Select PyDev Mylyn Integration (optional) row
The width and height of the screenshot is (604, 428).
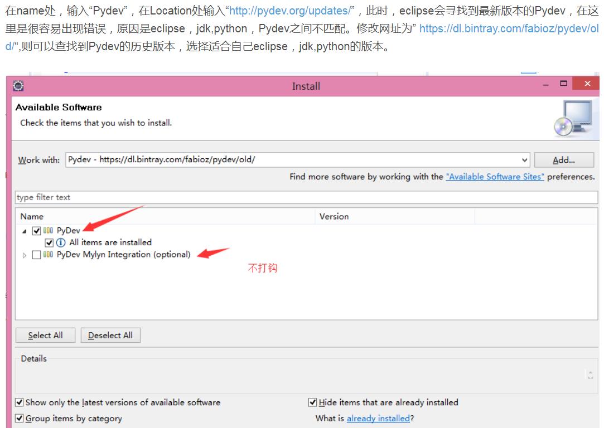click(124, 255)
